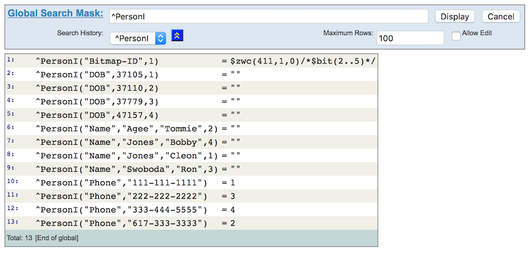Select the Bitmap-ID global row

191,61
